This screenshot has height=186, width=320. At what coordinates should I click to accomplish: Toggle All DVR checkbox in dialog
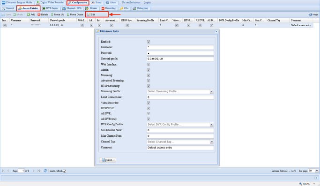pyautogui.click(x=149, y=113)
